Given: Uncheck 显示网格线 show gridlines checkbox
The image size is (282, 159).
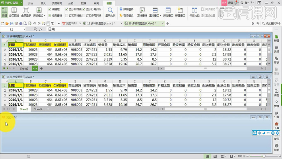Looking at the screenshot, I should (x=66, y=9).
